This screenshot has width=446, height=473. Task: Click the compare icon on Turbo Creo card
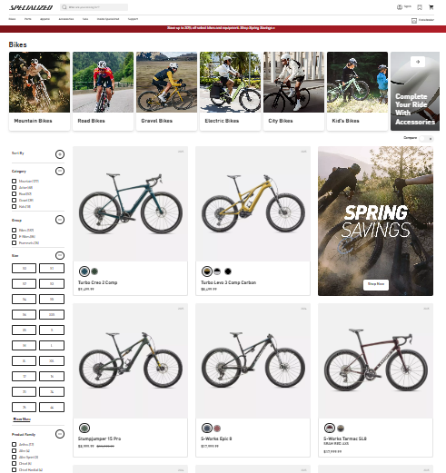[181, 152]
